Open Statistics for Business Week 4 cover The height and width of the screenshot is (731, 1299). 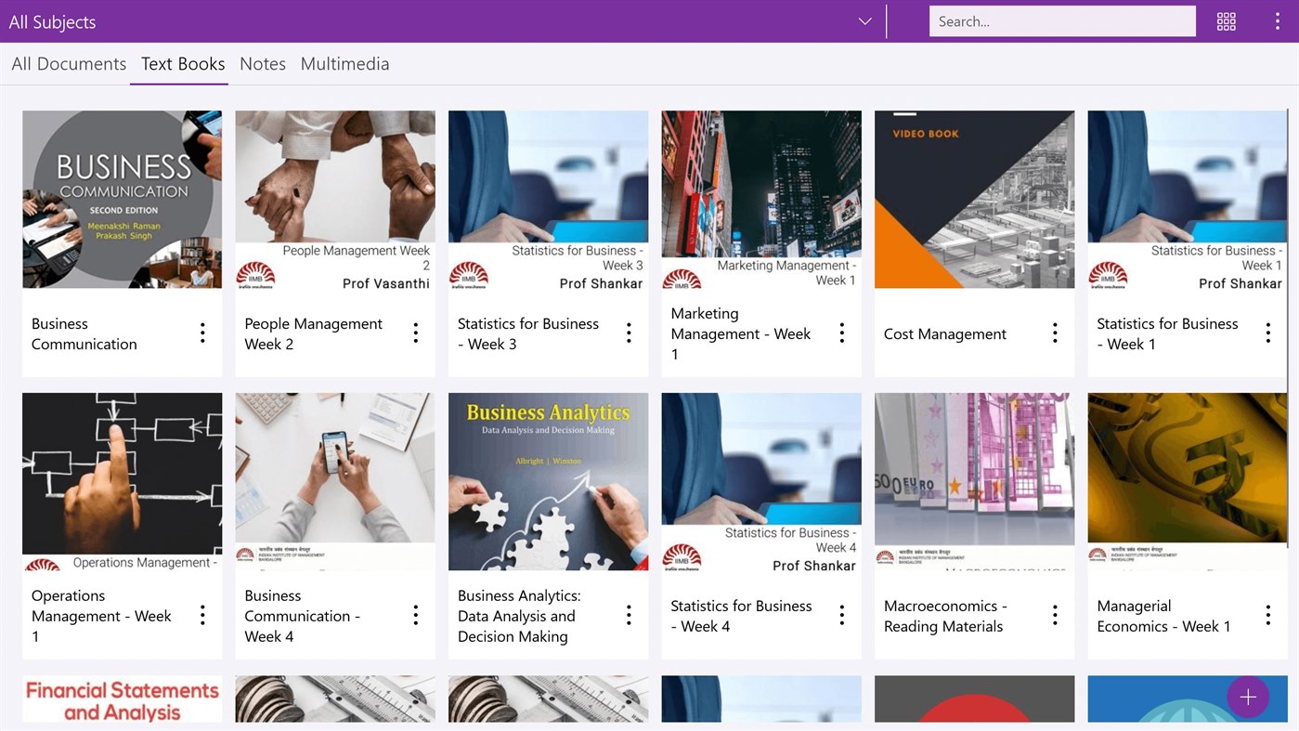coord(761,481)
